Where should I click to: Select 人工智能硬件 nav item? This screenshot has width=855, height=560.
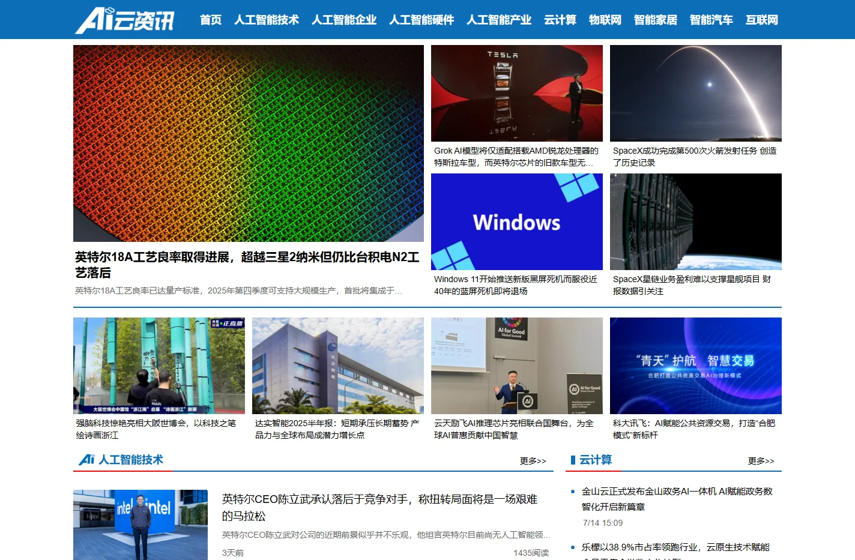[421, 20]
